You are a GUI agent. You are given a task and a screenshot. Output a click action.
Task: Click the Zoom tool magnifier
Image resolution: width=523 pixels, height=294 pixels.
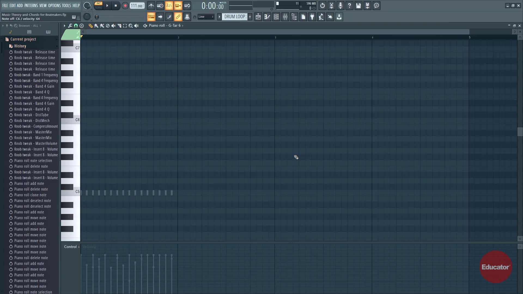[x=130, y=26]
